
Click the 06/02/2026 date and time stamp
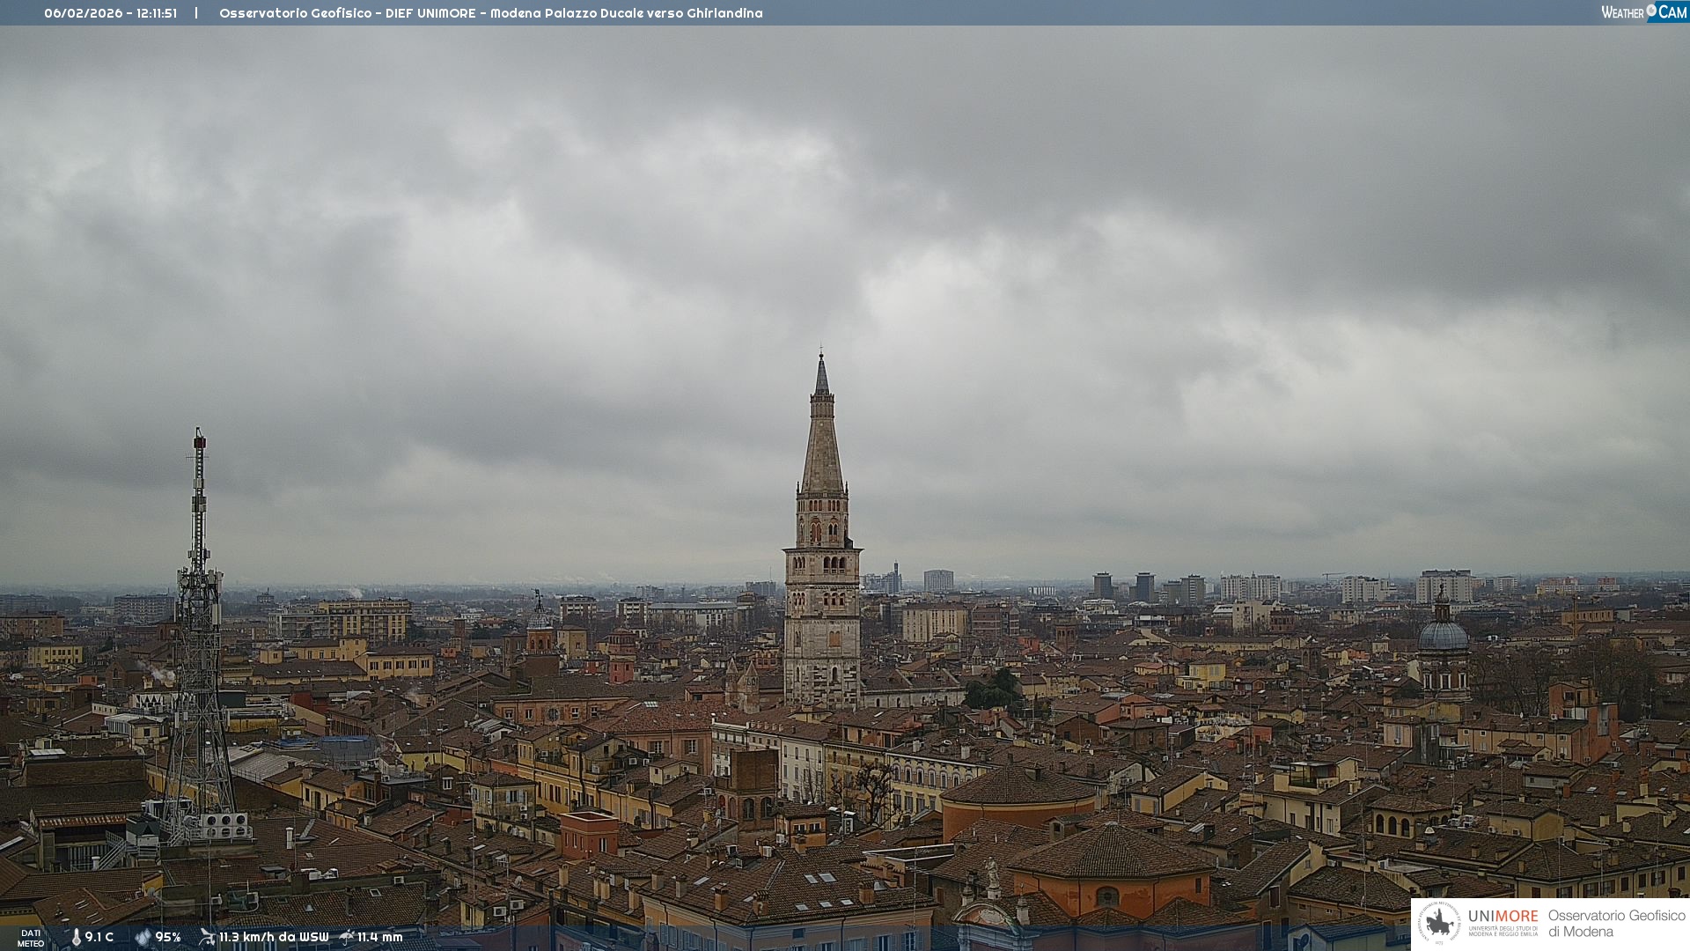(110, 13)
